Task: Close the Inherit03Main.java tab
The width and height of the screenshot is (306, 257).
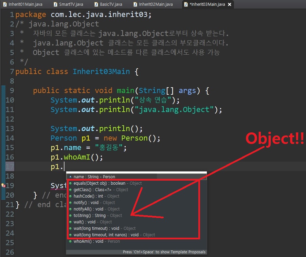Action: [230, 4]
